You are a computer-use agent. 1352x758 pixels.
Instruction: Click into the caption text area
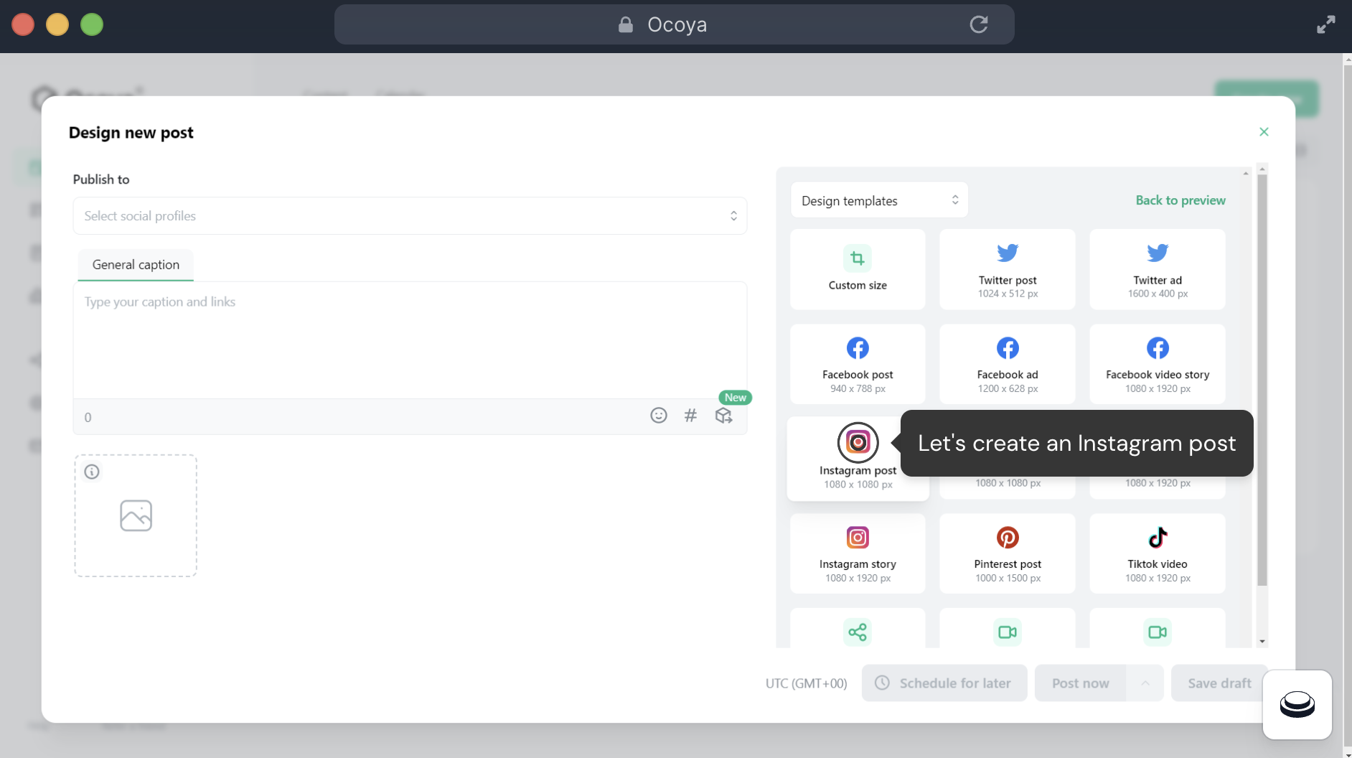click(x=410, y=340)
